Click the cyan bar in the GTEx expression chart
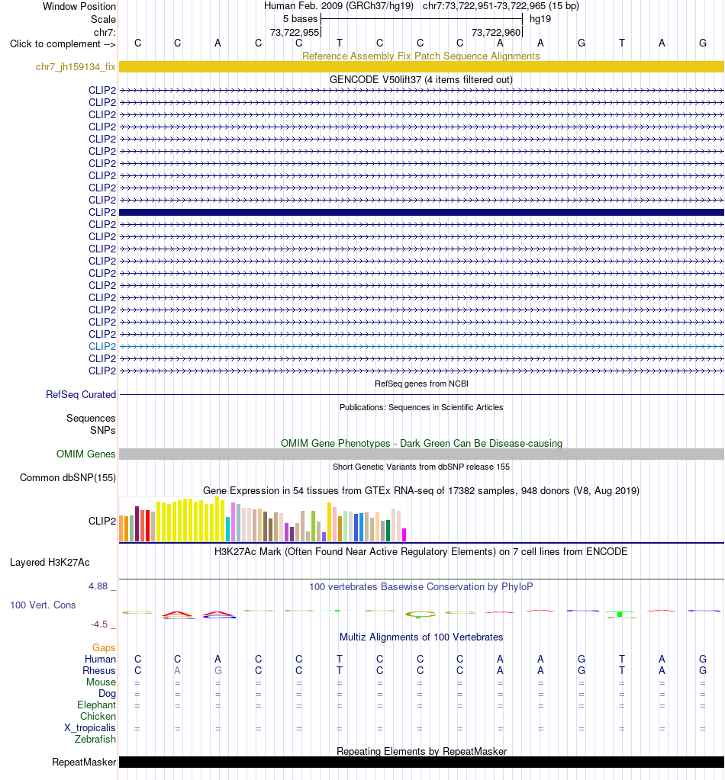Viewport: 725px width, 780px height. [228, 529]
